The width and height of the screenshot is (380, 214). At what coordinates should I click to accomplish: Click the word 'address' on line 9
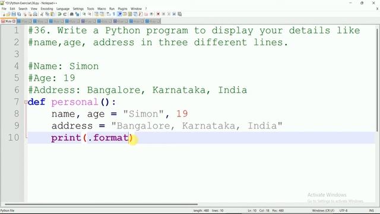click(72, 125)
